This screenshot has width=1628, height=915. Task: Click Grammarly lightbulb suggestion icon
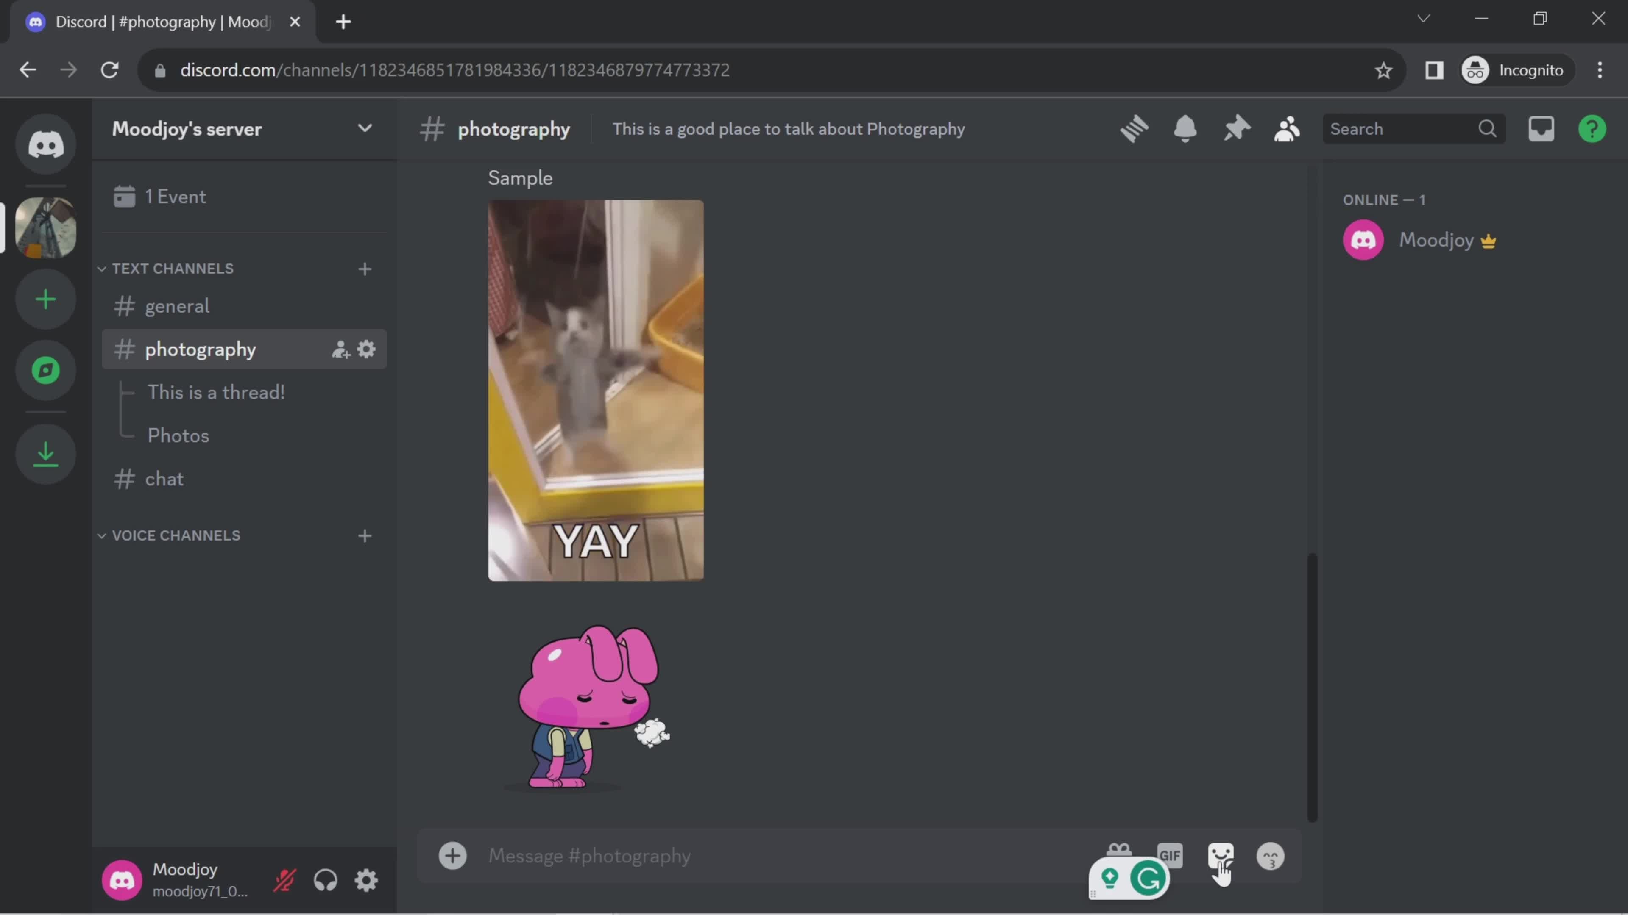click(1110, 878)
